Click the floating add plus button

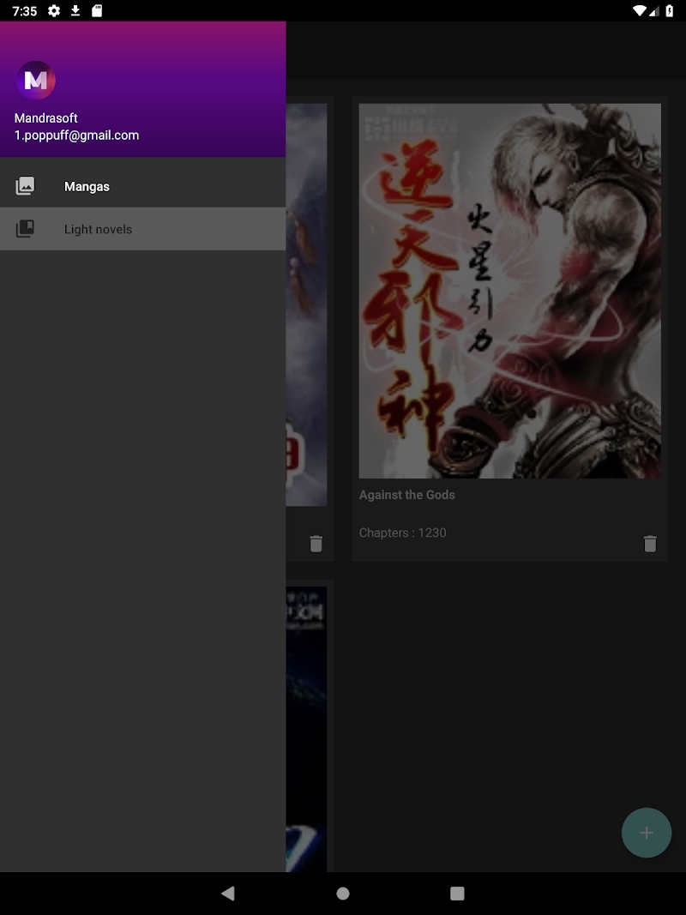click(647, 833)
